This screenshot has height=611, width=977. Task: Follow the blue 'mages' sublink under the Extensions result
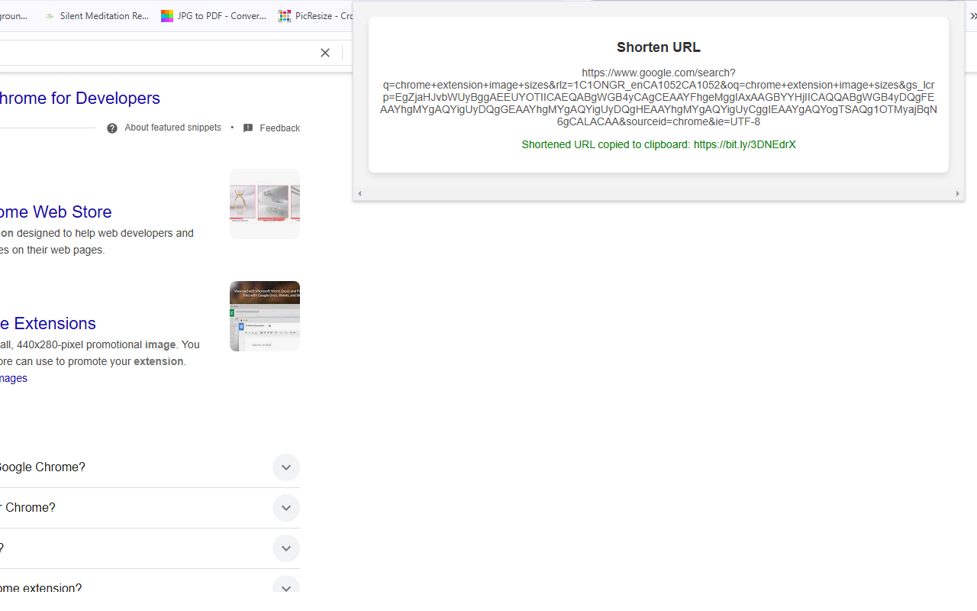[x=14, y=378]
